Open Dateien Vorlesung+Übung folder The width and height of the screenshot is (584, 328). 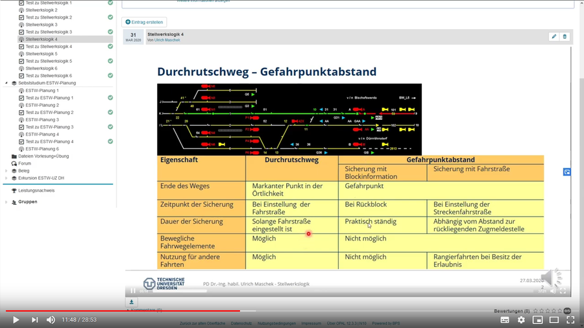(x=43, y=156)
